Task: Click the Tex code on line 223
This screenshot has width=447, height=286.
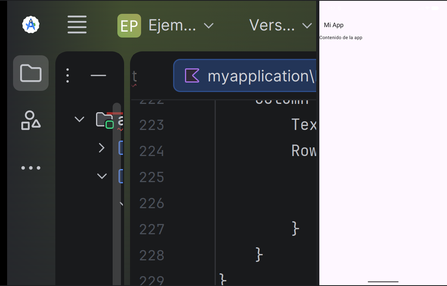Action: click(x=304, y=125)
